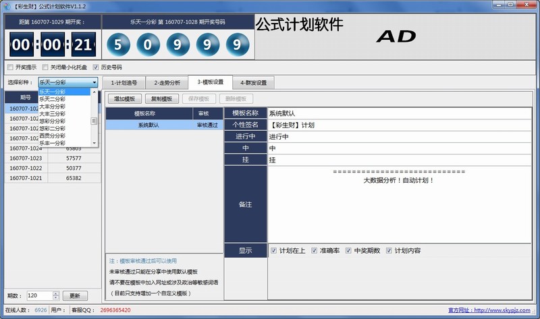Switch to the 1-计划追号 tab
Image resolution: width=540 pixels, height=319 pixels.
[x=124, y=83]
